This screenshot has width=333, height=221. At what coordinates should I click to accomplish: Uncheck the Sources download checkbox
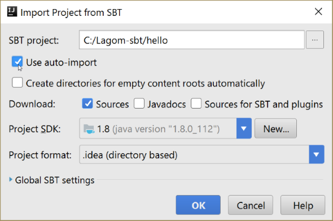pos(87,103)
